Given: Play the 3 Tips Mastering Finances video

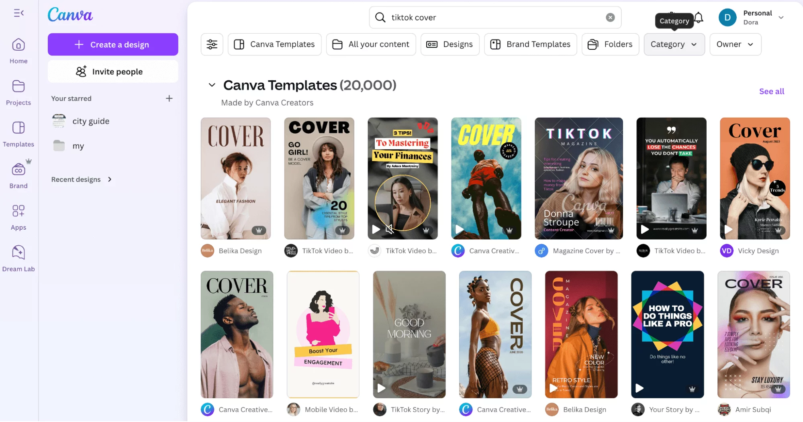Looking at the screenshot, I should [376, 229].
